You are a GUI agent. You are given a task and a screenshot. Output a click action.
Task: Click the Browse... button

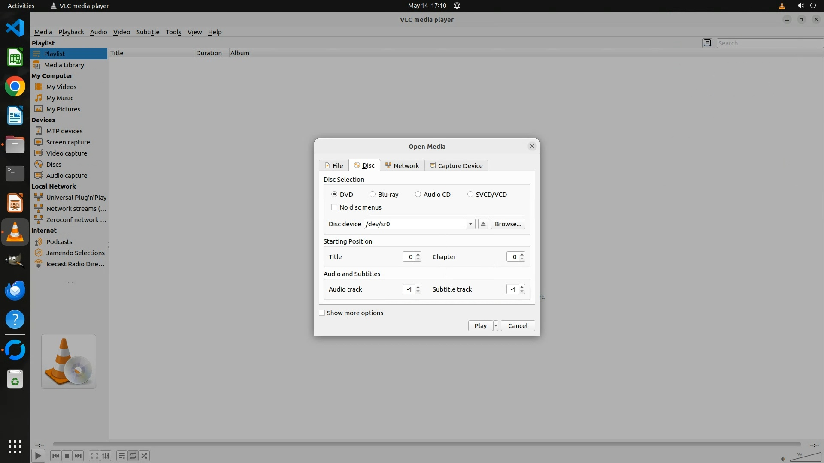pos(508,224)
